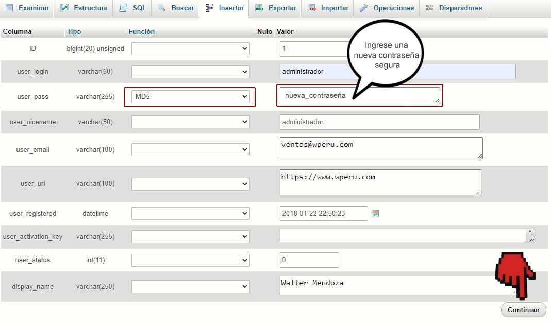Image resolution: width=551 pixels, height=324 pixels.
Task: Click the Examinar tab icon
Action: click(x=9, y=8)
